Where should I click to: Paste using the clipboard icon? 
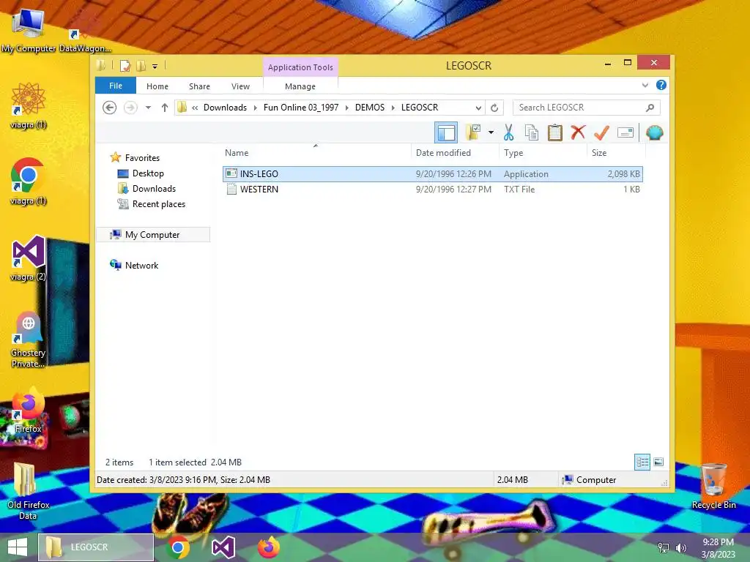(x=555, y=132)
